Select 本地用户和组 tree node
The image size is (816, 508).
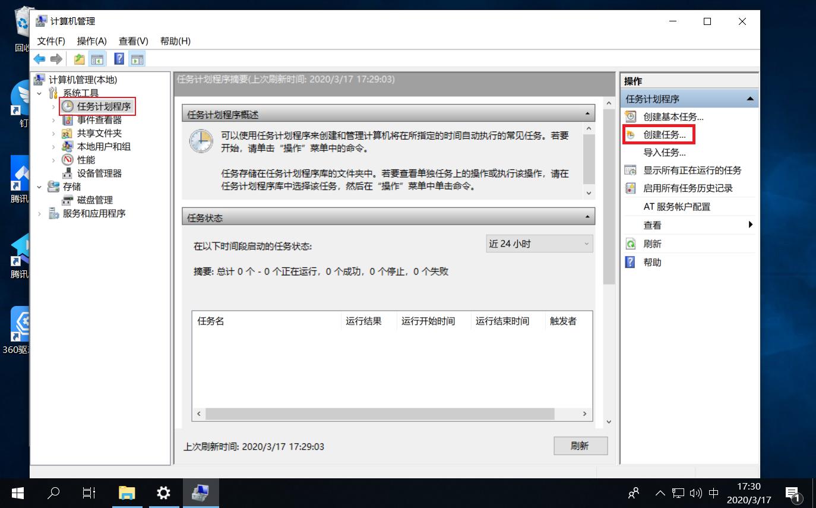tap(104, 146)
